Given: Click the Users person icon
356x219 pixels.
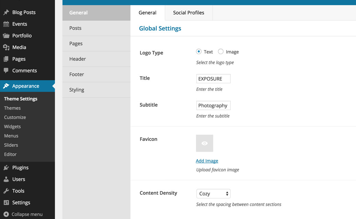Looking at the screenshot, I should pos(6,179).
